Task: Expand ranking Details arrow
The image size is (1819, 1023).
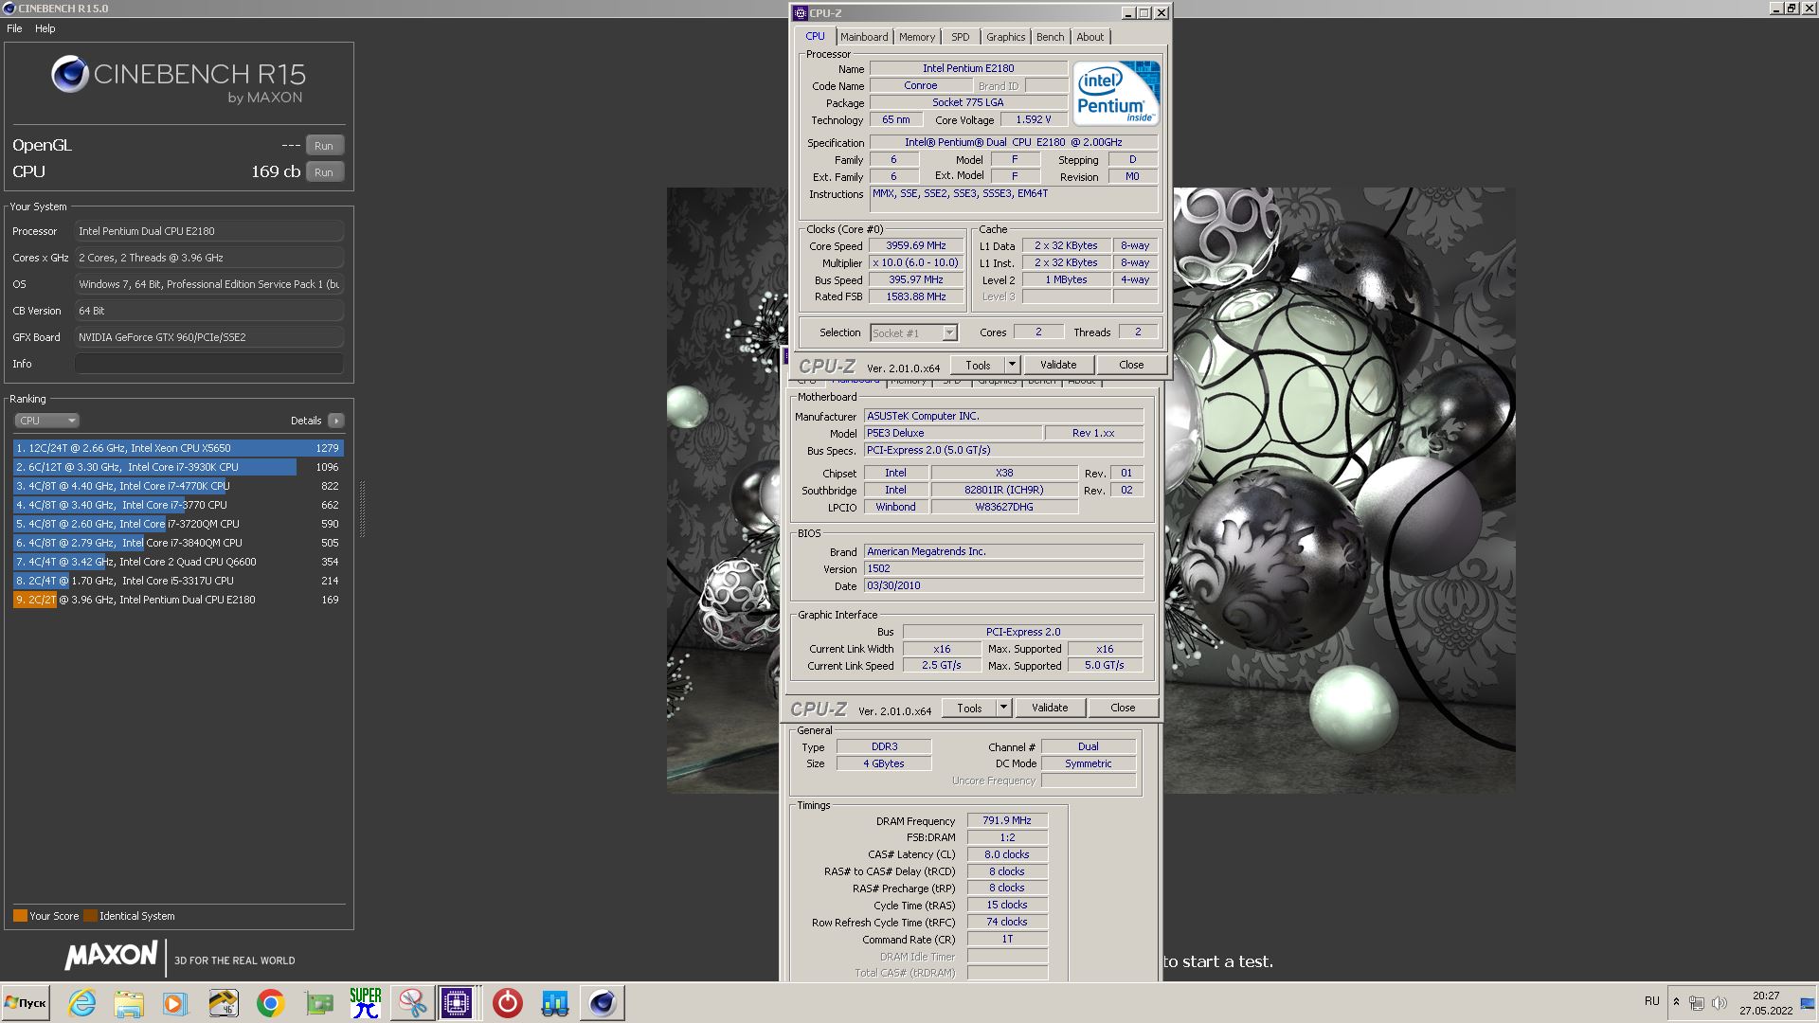Action: pos(336,421)
